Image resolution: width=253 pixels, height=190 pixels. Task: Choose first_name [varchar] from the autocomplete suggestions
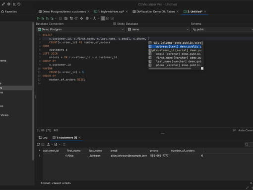(x=175, y=58)
